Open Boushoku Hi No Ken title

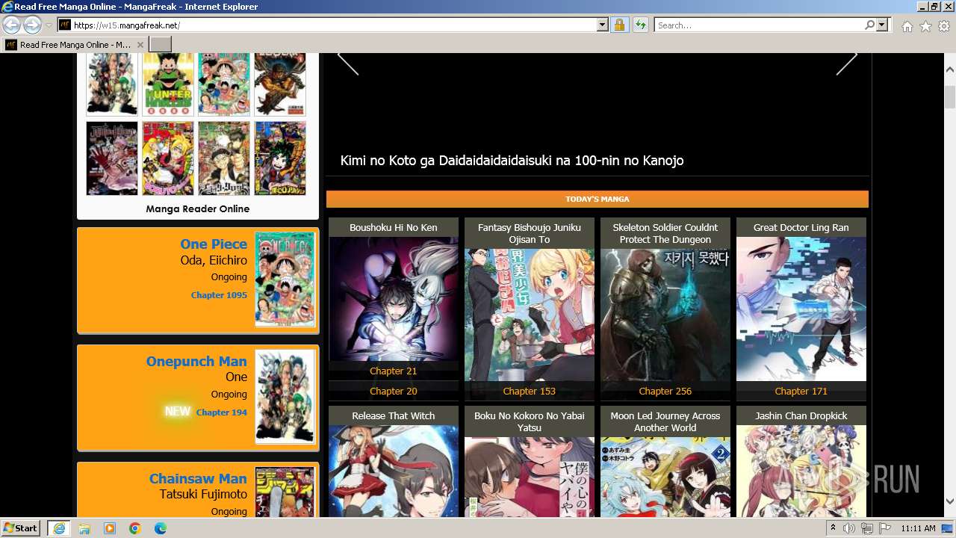(394, 227)
